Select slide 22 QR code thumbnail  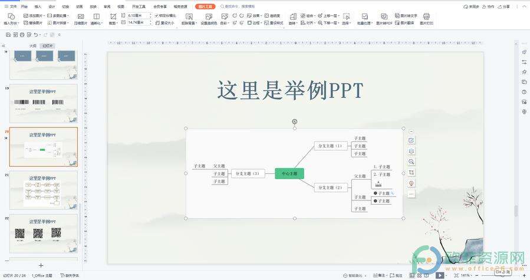(44, 233)
